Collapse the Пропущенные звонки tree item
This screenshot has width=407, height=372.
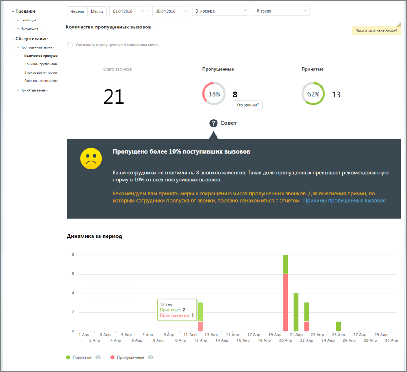tap(18, 47)
